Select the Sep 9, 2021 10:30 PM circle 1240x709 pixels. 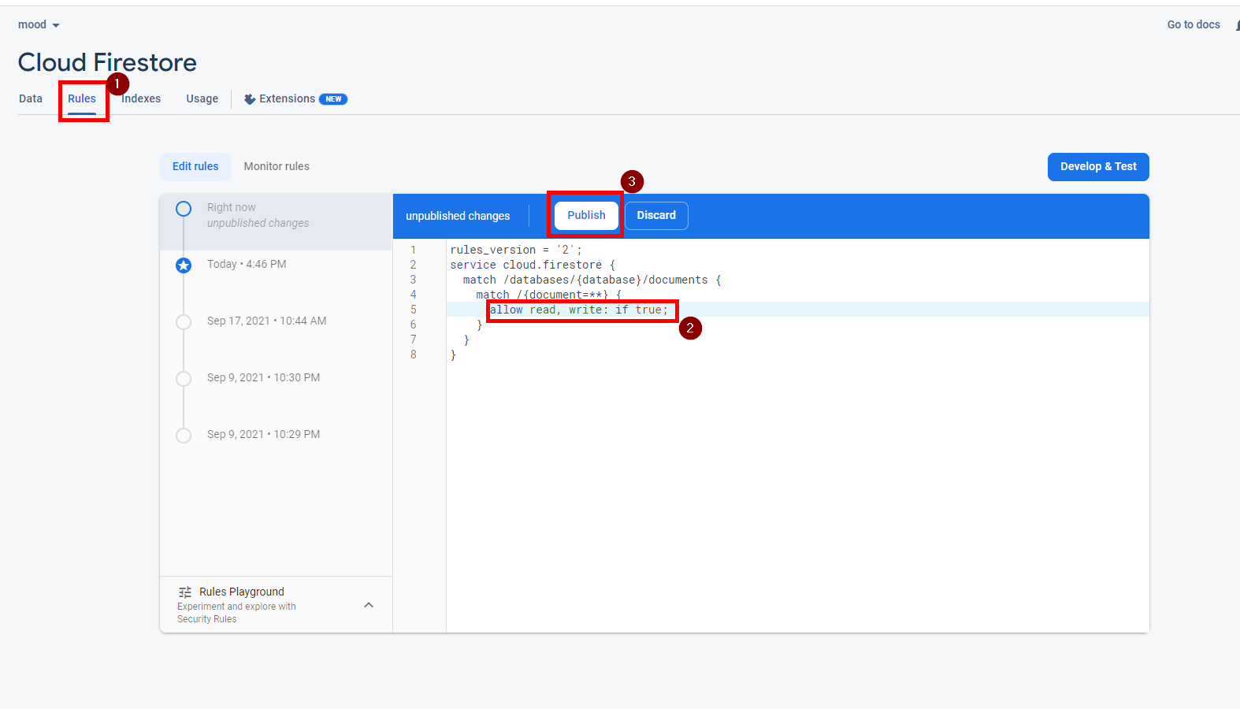pos(184,379)
